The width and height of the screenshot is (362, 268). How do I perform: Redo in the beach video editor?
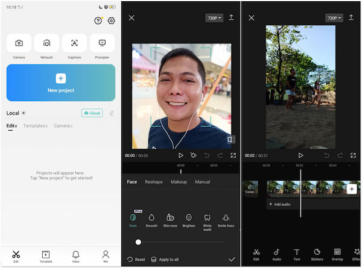point(340,155)
